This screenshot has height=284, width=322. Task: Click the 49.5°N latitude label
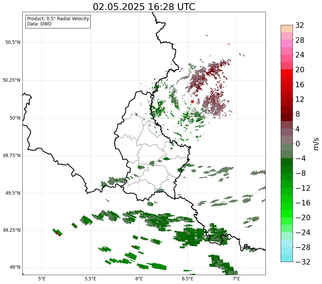pos(13,193)
